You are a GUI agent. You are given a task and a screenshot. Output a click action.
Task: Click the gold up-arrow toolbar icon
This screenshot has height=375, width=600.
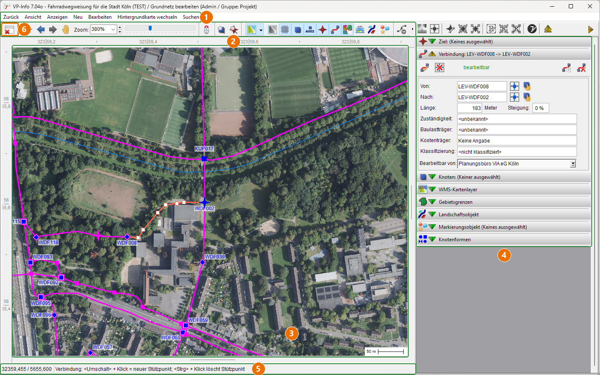pyautogui.click(x=548, y=29)
